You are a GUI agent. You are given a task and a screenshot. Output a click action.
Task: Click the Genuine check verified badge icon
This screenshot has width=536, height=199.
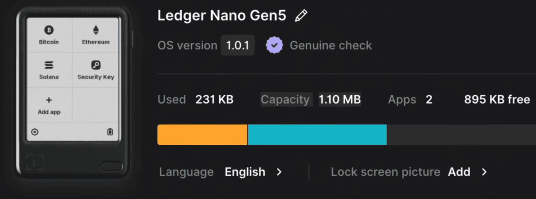coord(274,45)
